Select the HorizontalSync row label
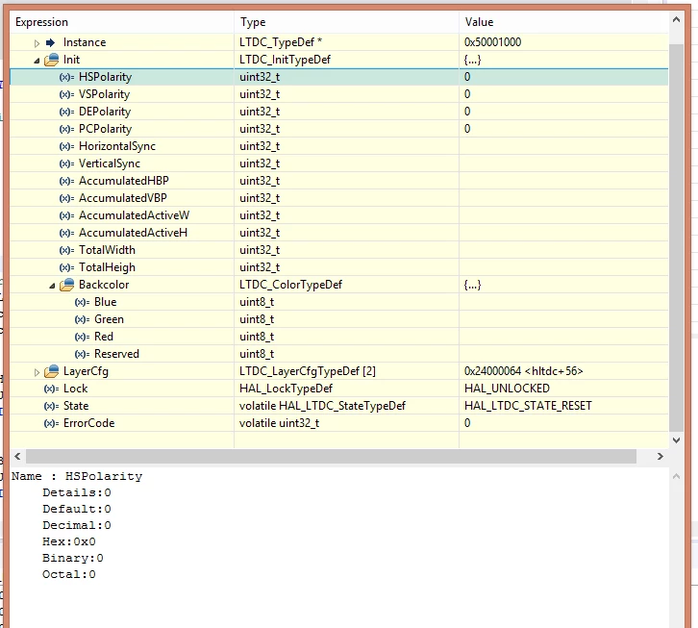Viewport: 698px width, 628px height. click(x=117, y=146)
